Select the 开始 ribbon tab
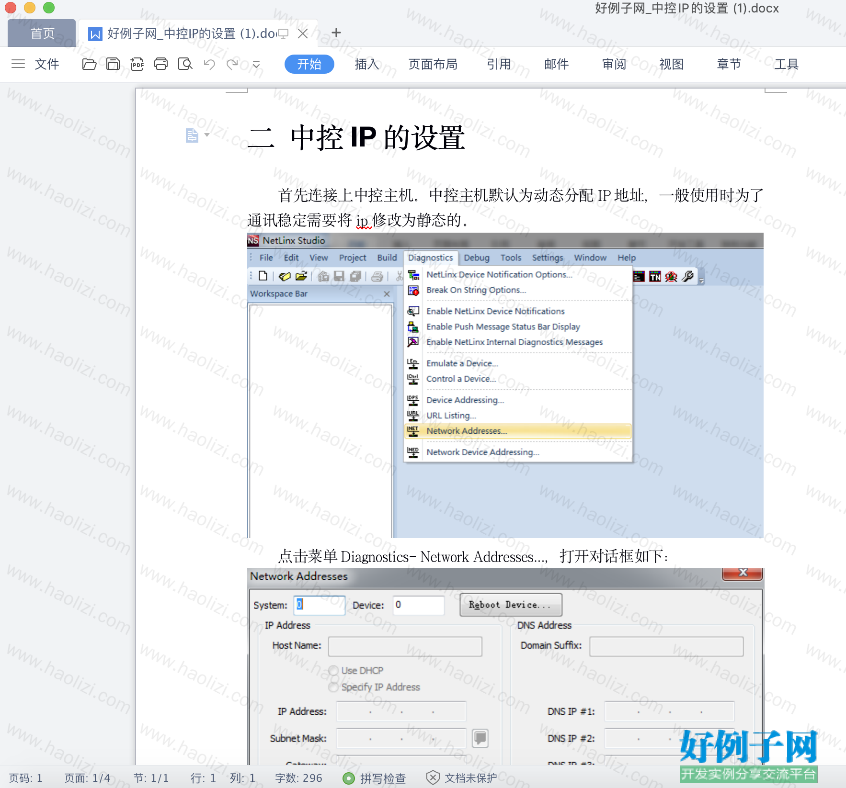This screenshot has height=788, width=846. (x=309, y=64)
